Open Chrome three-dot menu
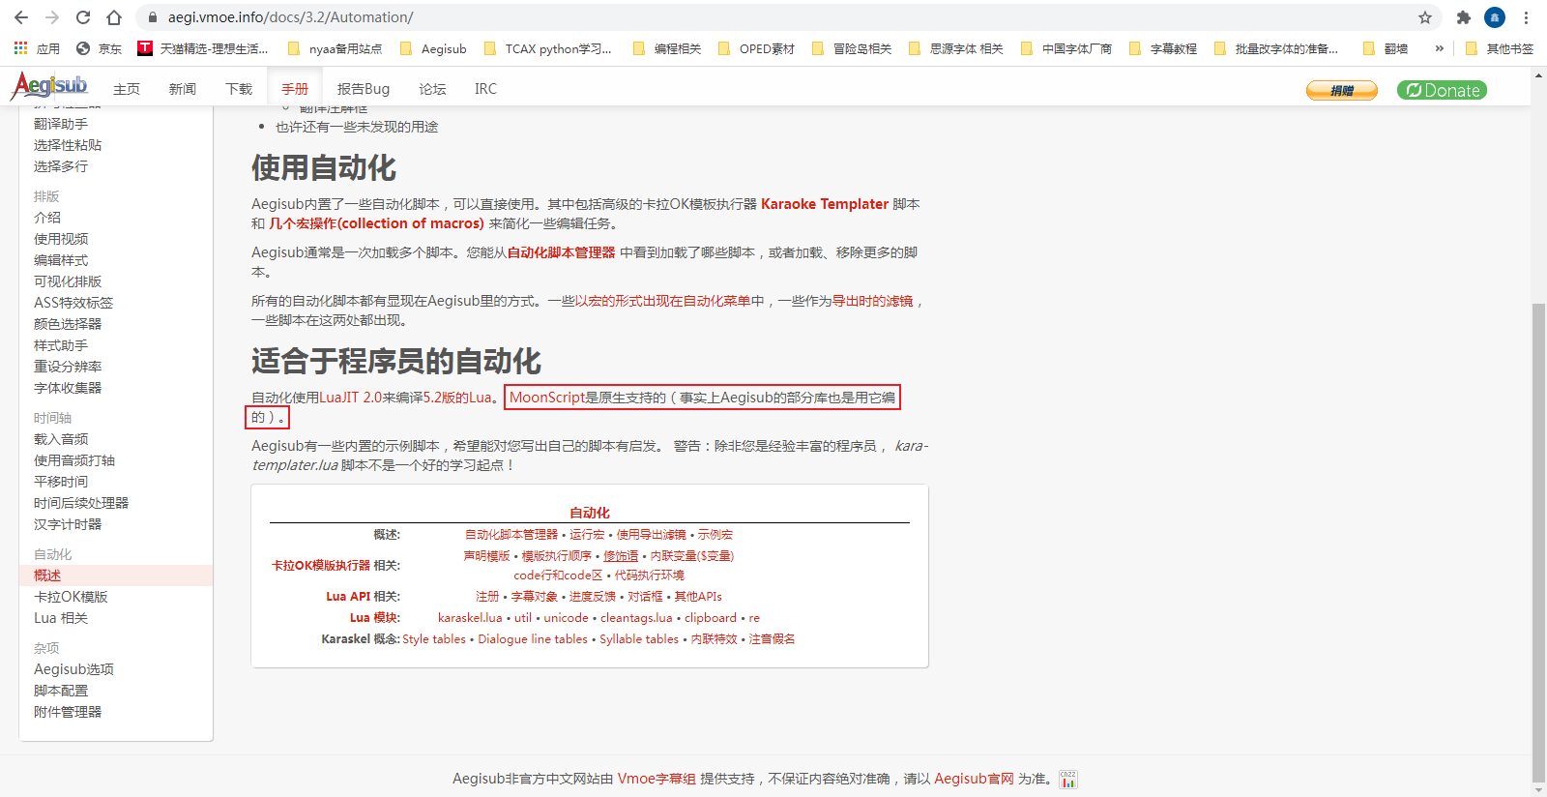 click(1526, 17)
